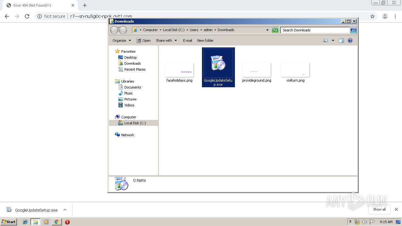Reload the Chrome page
Screen dimensions: 402x226
27,16
